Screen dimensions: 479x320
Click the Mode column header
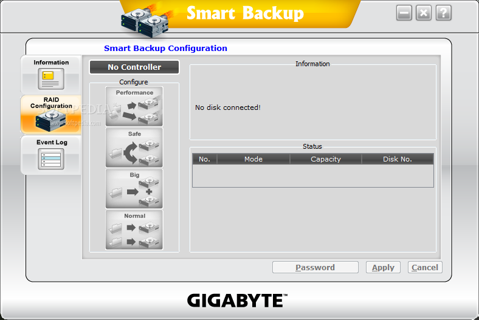tap(253, 159)
